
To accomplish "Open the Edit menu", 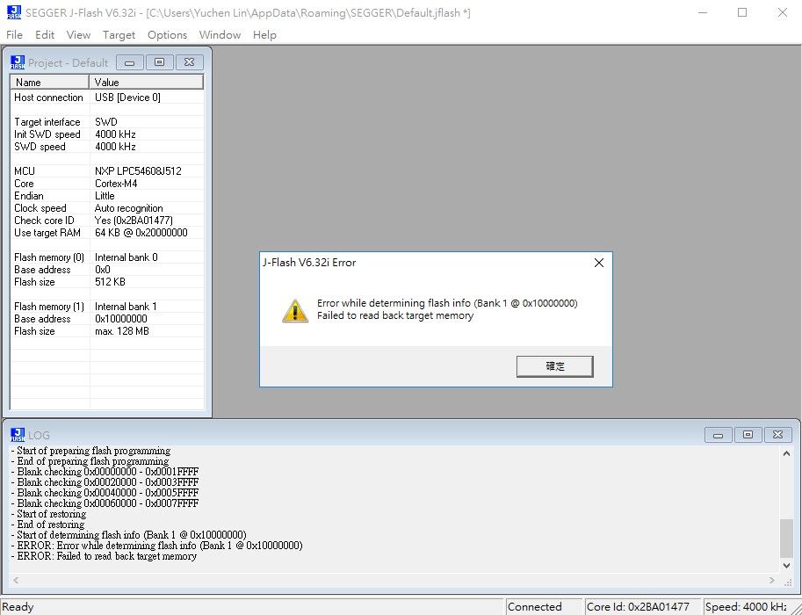I will coord(45,35).
